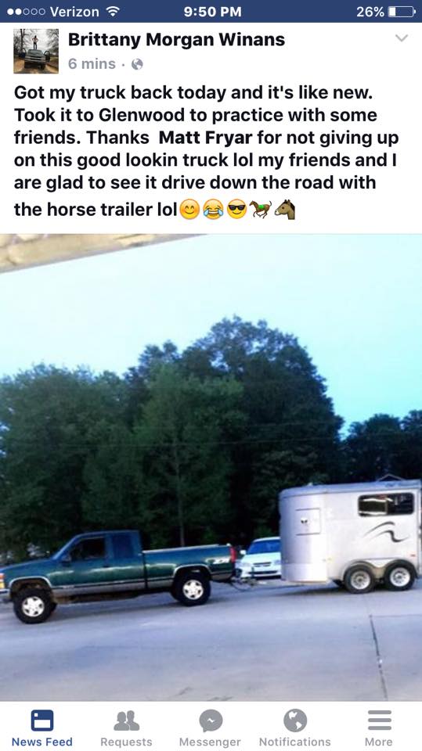Open the truck and trailer photo
422x751 pixels.
[x=211, y=467]
